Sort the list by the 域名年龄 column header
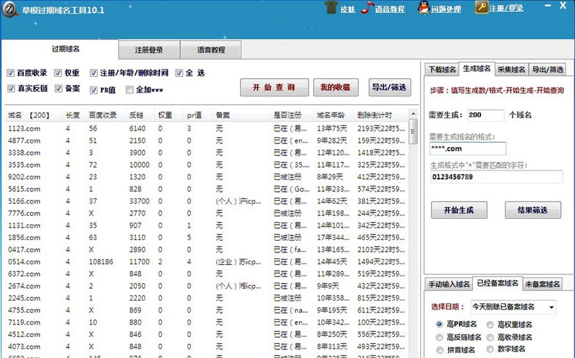Viewport: 575px width, 358px height. 330,116
